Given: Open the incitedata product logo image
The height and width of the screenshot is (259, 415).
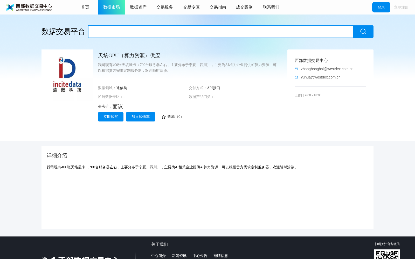Looking at the screenshot, I should 67,75.
